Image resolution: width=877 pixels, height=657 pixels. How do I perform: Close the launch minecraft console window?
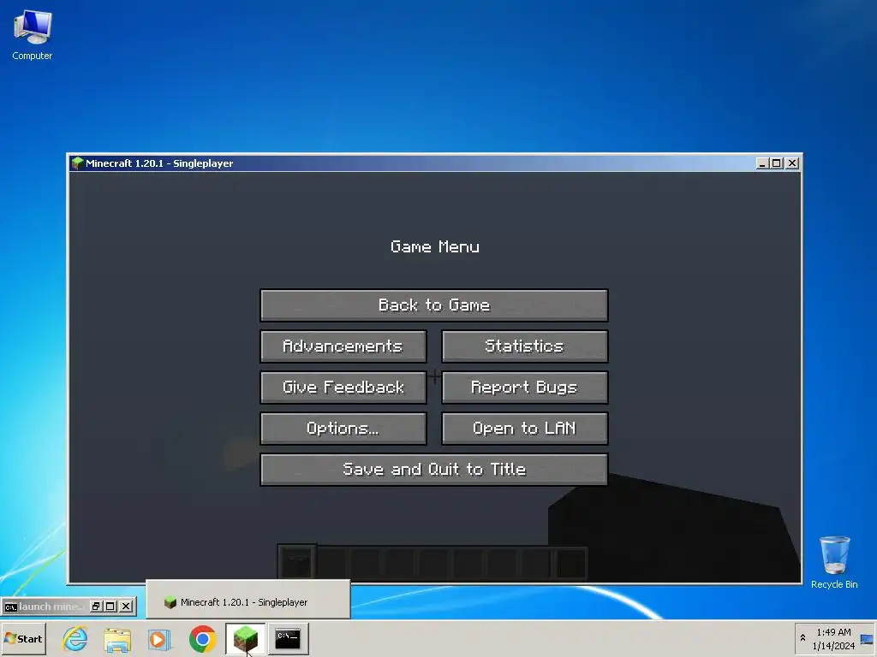pyautogui.click(x=127, y=607)
